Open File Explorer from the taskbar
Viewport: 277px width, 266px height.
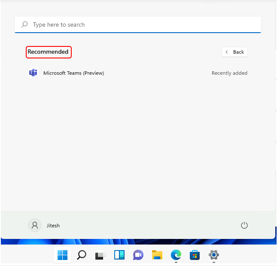pyautogui.click(x=157, y=255)
